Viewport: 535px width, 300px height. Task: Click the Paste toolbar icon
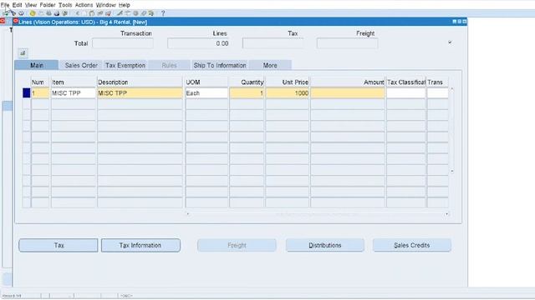(92, 13)
